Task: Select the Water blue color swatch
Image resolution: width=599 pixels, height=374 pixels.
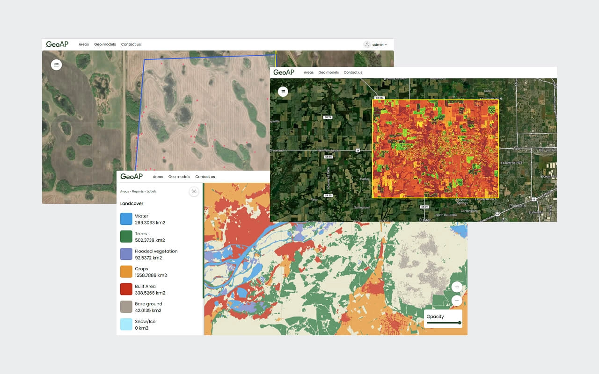Action: 126,219
